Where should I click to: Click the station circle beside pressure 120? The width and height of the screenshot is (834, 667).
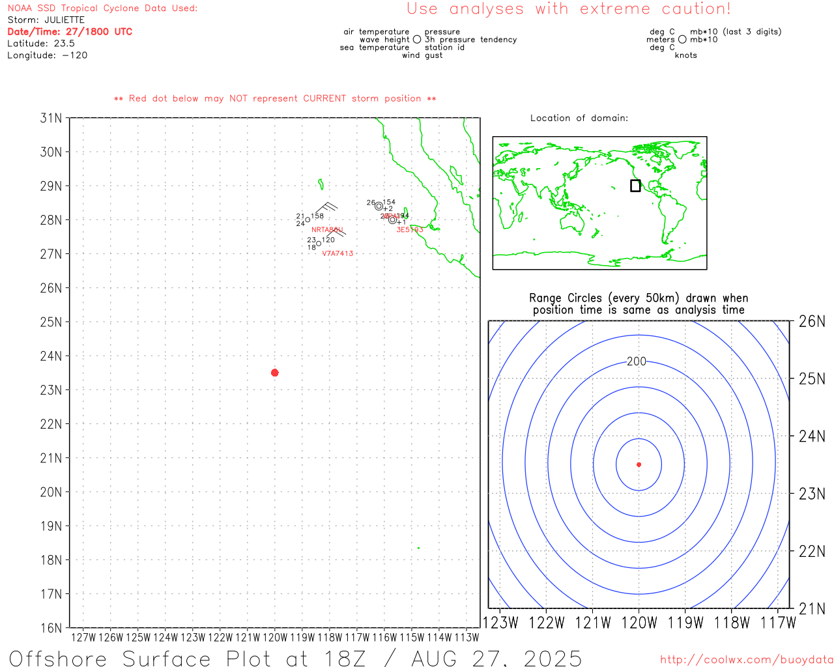pyautogui.click(x=319, y=244)
